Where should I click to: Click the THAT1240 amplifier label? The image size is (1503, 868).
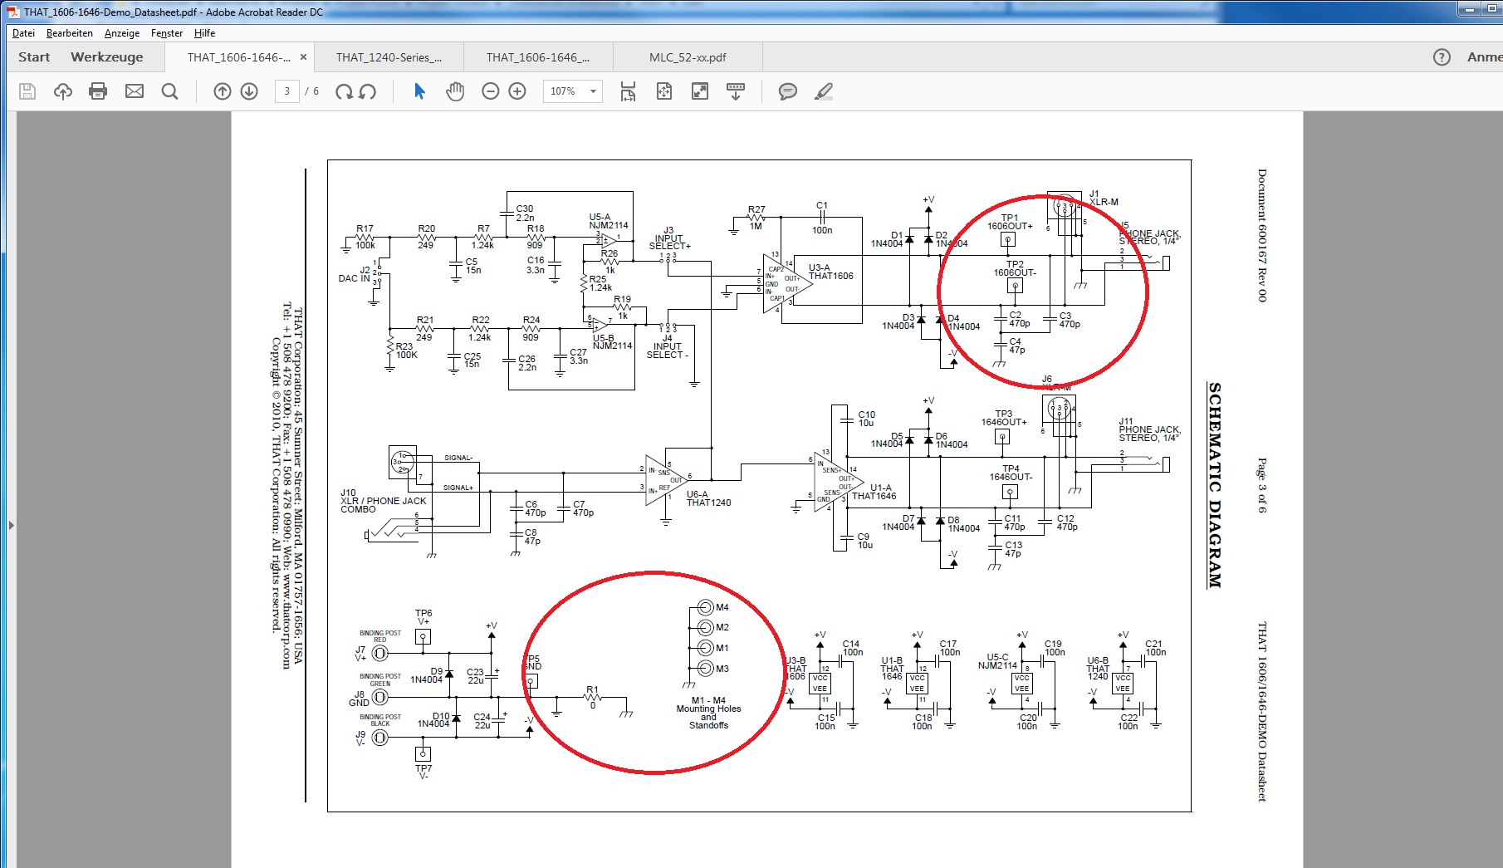click(x=708, y=503)
